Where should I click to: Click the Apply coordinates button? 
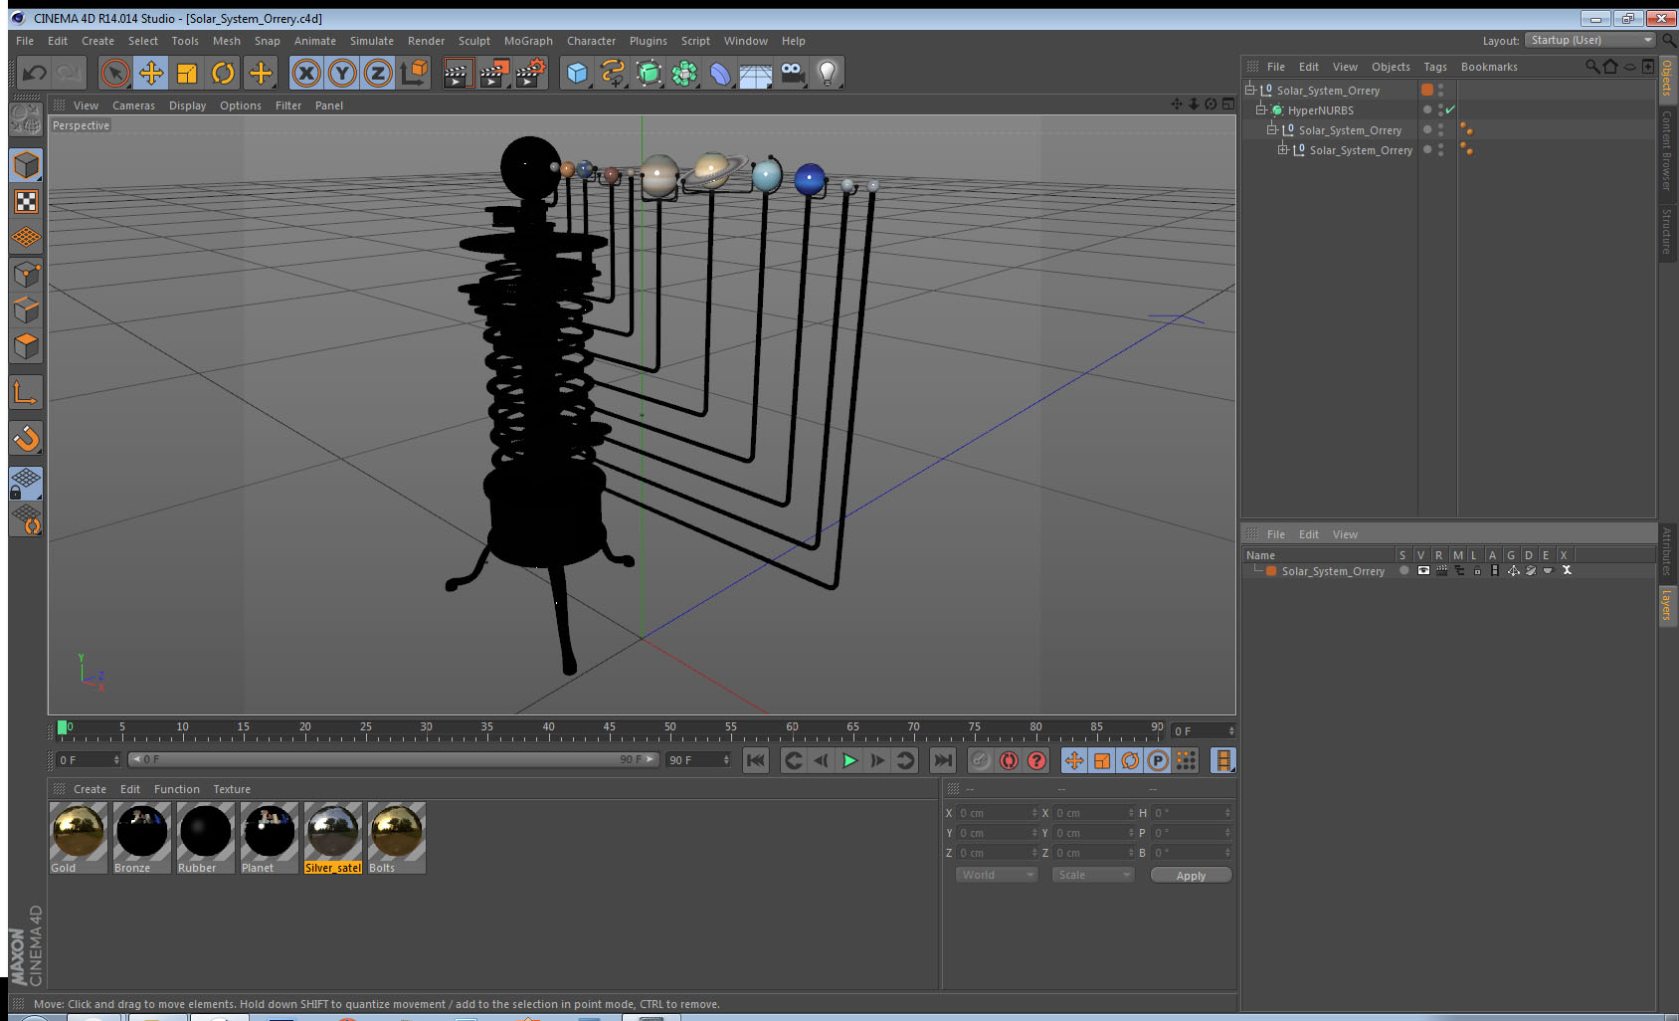pos(1191,876)
